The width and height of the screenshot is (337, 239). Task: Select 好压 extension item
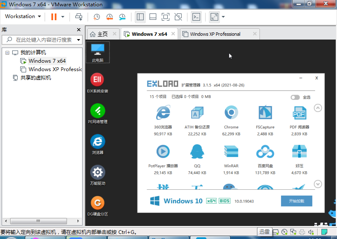299,159
